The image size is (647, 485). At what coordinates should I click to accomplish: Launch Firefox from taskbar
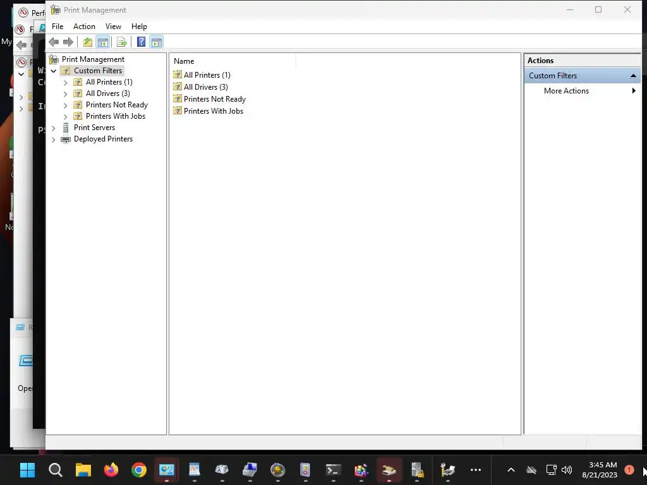[111, 470]
